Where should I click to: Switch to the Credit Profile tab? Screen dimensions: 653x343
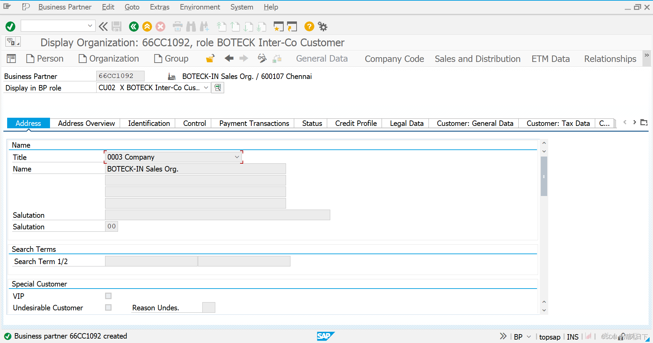[355, 123]
